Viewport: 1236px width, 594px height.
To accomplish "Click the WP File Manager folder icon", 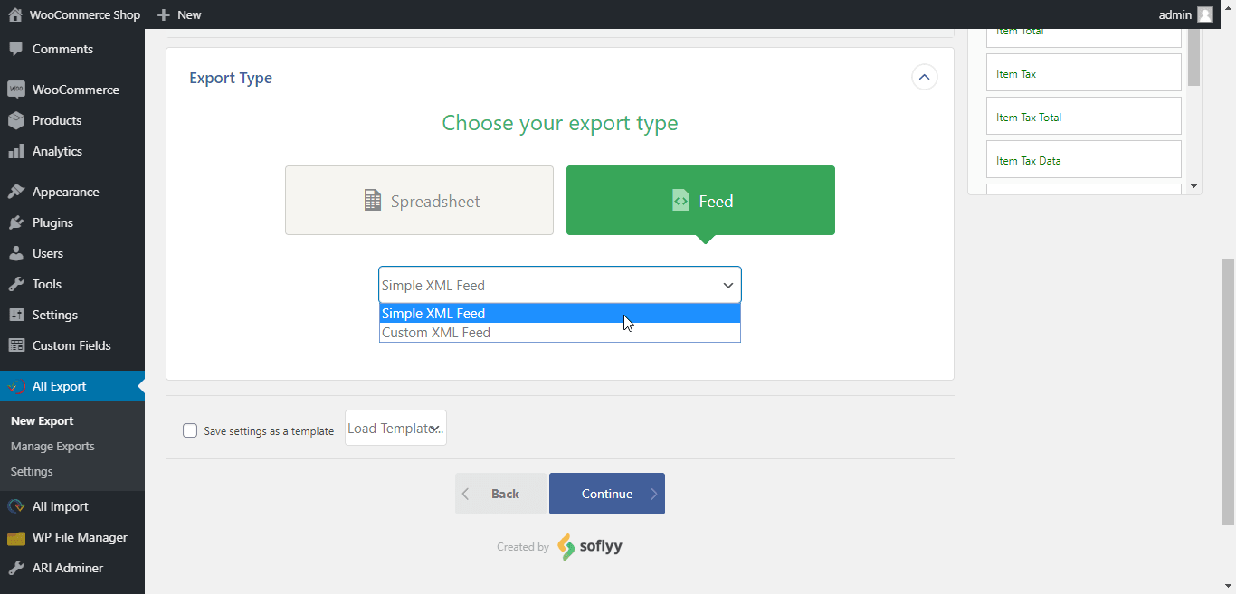I will pos(15,537).
